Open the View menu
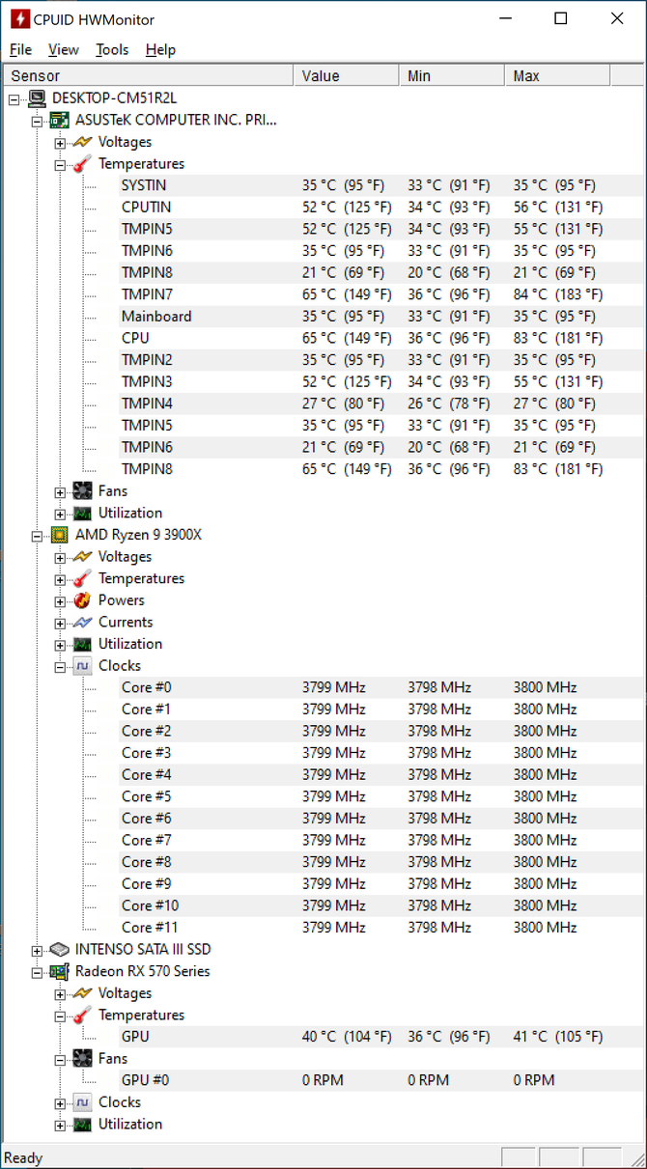 (x=63, y=49)
